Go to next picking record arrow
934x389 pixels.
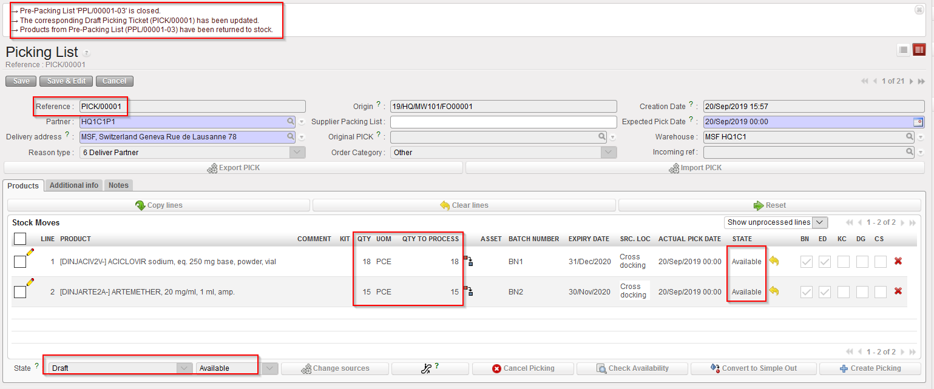[911, 81]
